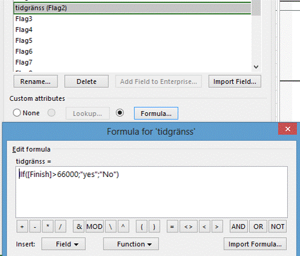Insert the MOD operator
Viewport: 300px width, 256px height.
click(x=94, y=226)
